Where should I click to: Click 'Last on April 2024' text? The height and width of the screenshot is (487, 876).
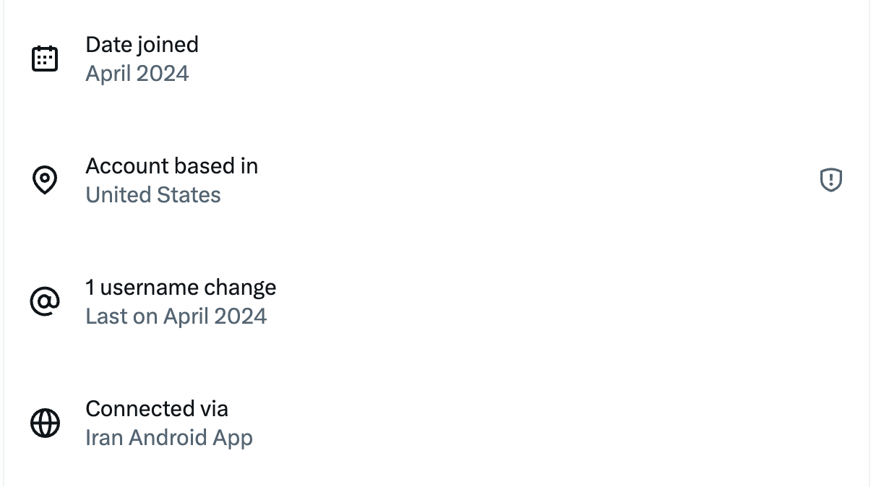click(176, 316)
